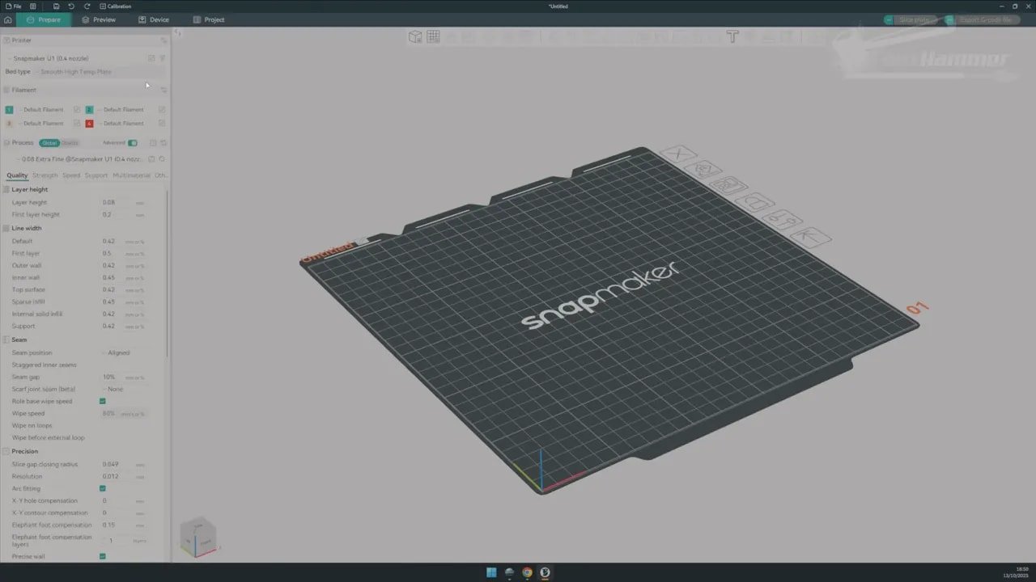The height and width of the screenshot is (582, 1036).
Task: Open the Calibration menu
Action: [115, 6]
